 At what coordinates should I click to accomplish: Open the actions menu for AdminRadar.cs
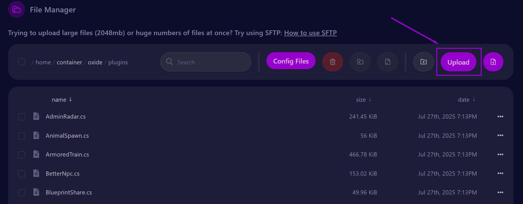(501, 116)
